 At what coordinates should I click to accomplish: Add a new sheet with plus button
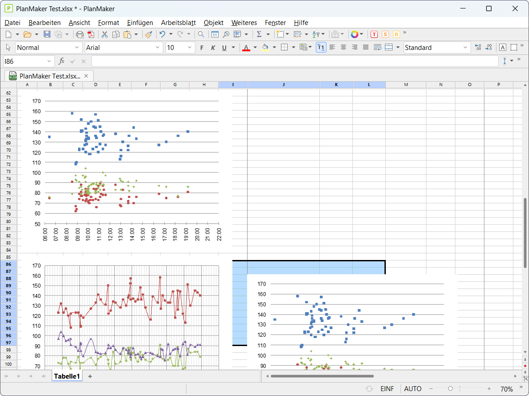90,376
